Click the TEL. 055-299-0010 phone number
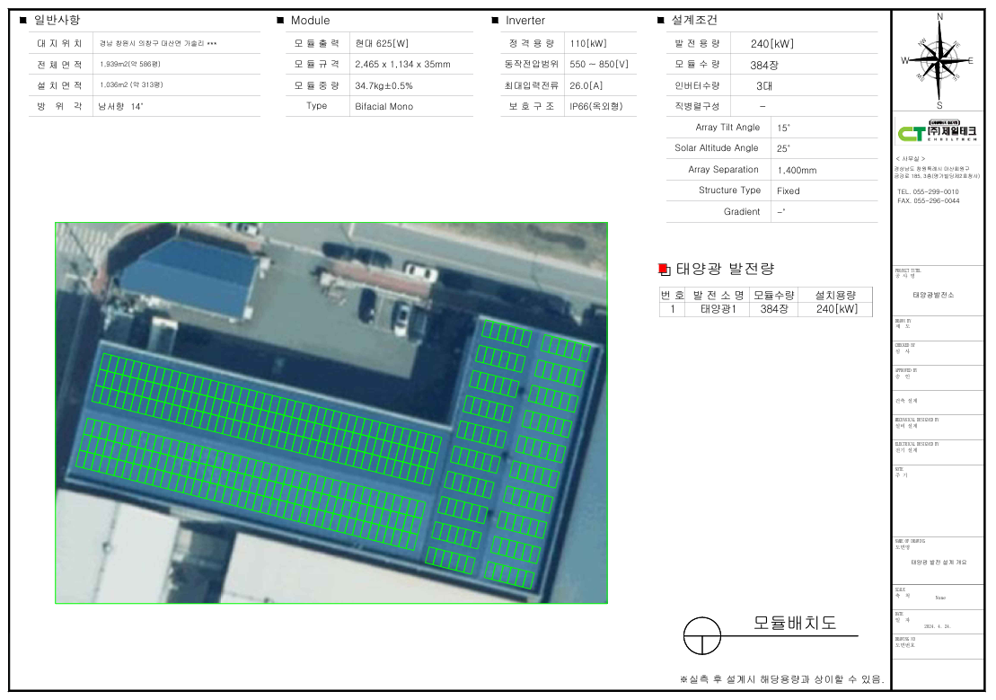The height and width of the screenshot is (700, 996). point(928,192)
